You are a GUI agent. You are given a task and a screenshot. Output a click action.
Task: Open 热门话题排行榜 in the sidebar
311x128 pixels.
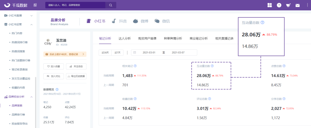(21, 60)
